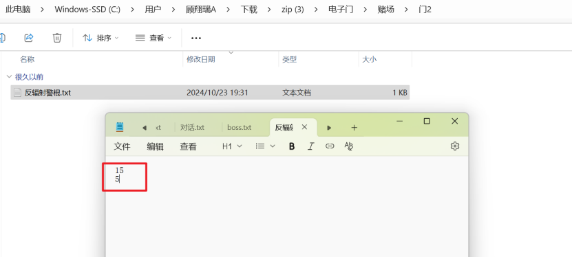Open the 文件 menu in Notepad
The image size is (572, 257).
(x=123, y=146)
